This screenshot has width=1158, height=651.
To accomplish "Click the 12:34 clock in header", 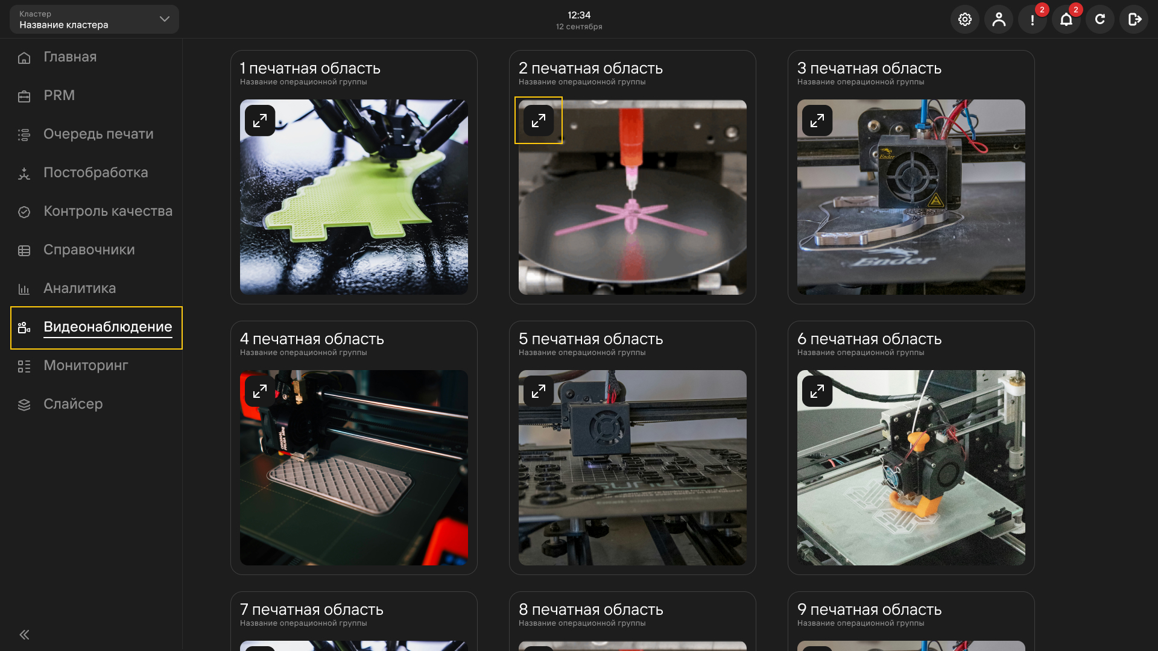I will coord(579,15).
